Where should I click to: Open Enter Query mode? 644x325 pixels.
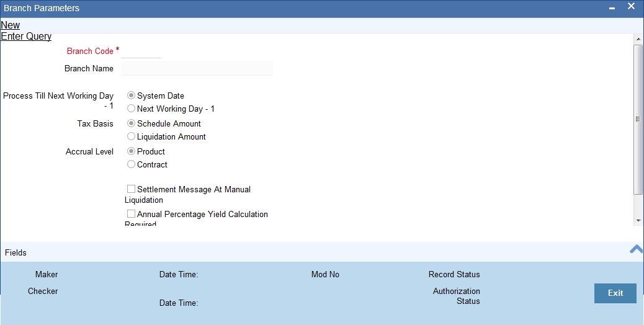click(x=26, y=36)
